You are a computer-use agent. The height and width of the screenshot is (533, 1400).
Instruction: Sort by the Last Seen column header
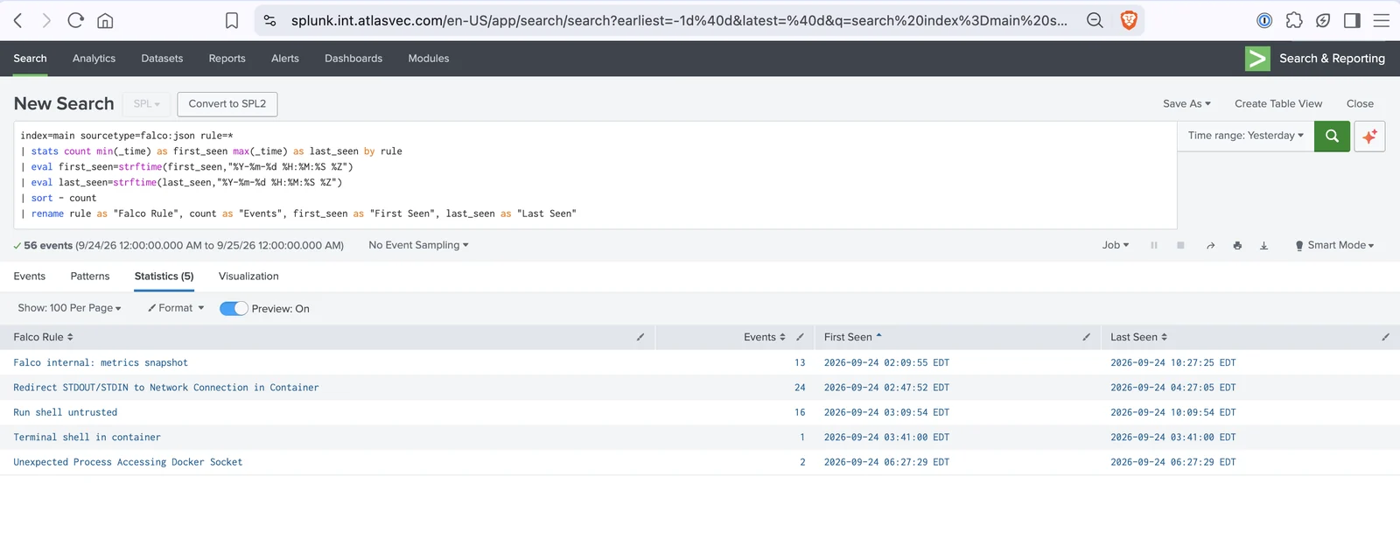(x=1138, y=337)
